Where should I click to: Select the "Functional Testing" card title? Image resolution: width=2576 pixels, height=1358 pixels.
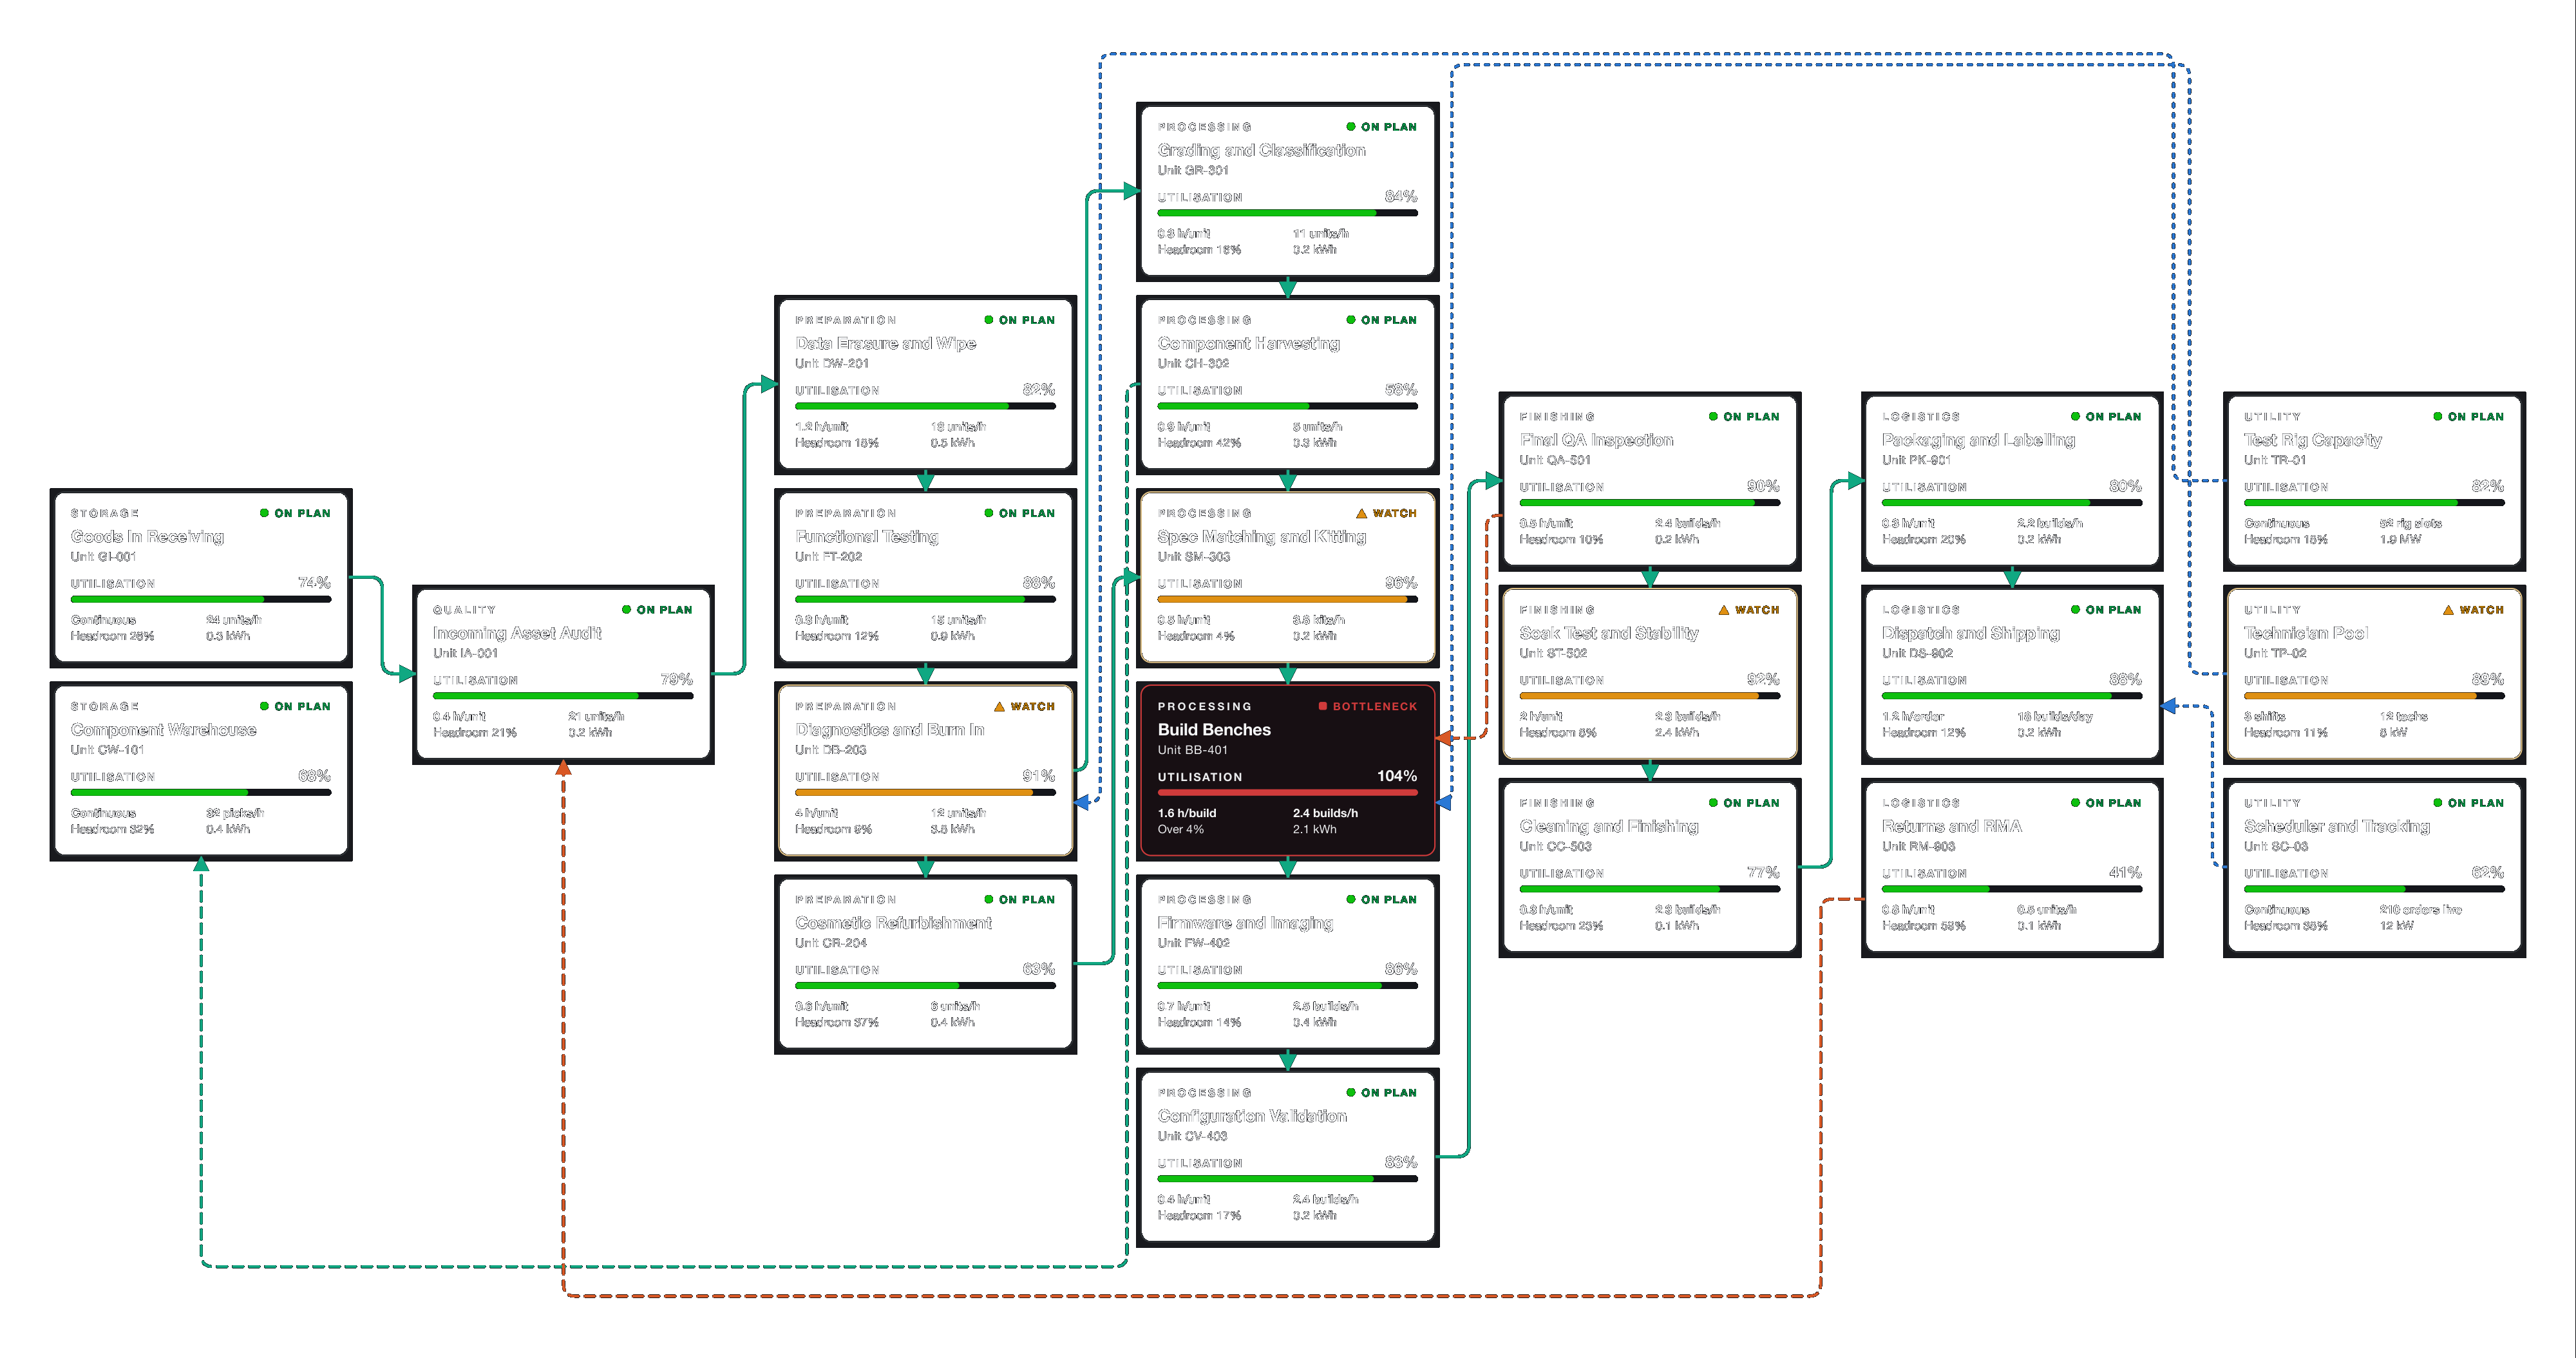pyautogui.click(x=866, y=537)
